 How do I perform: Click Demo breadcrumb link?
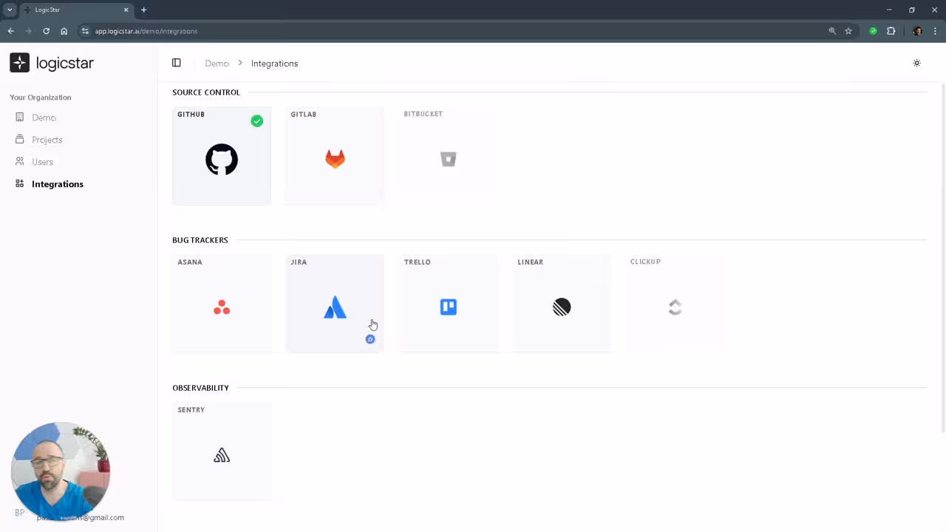click(217, 64)
